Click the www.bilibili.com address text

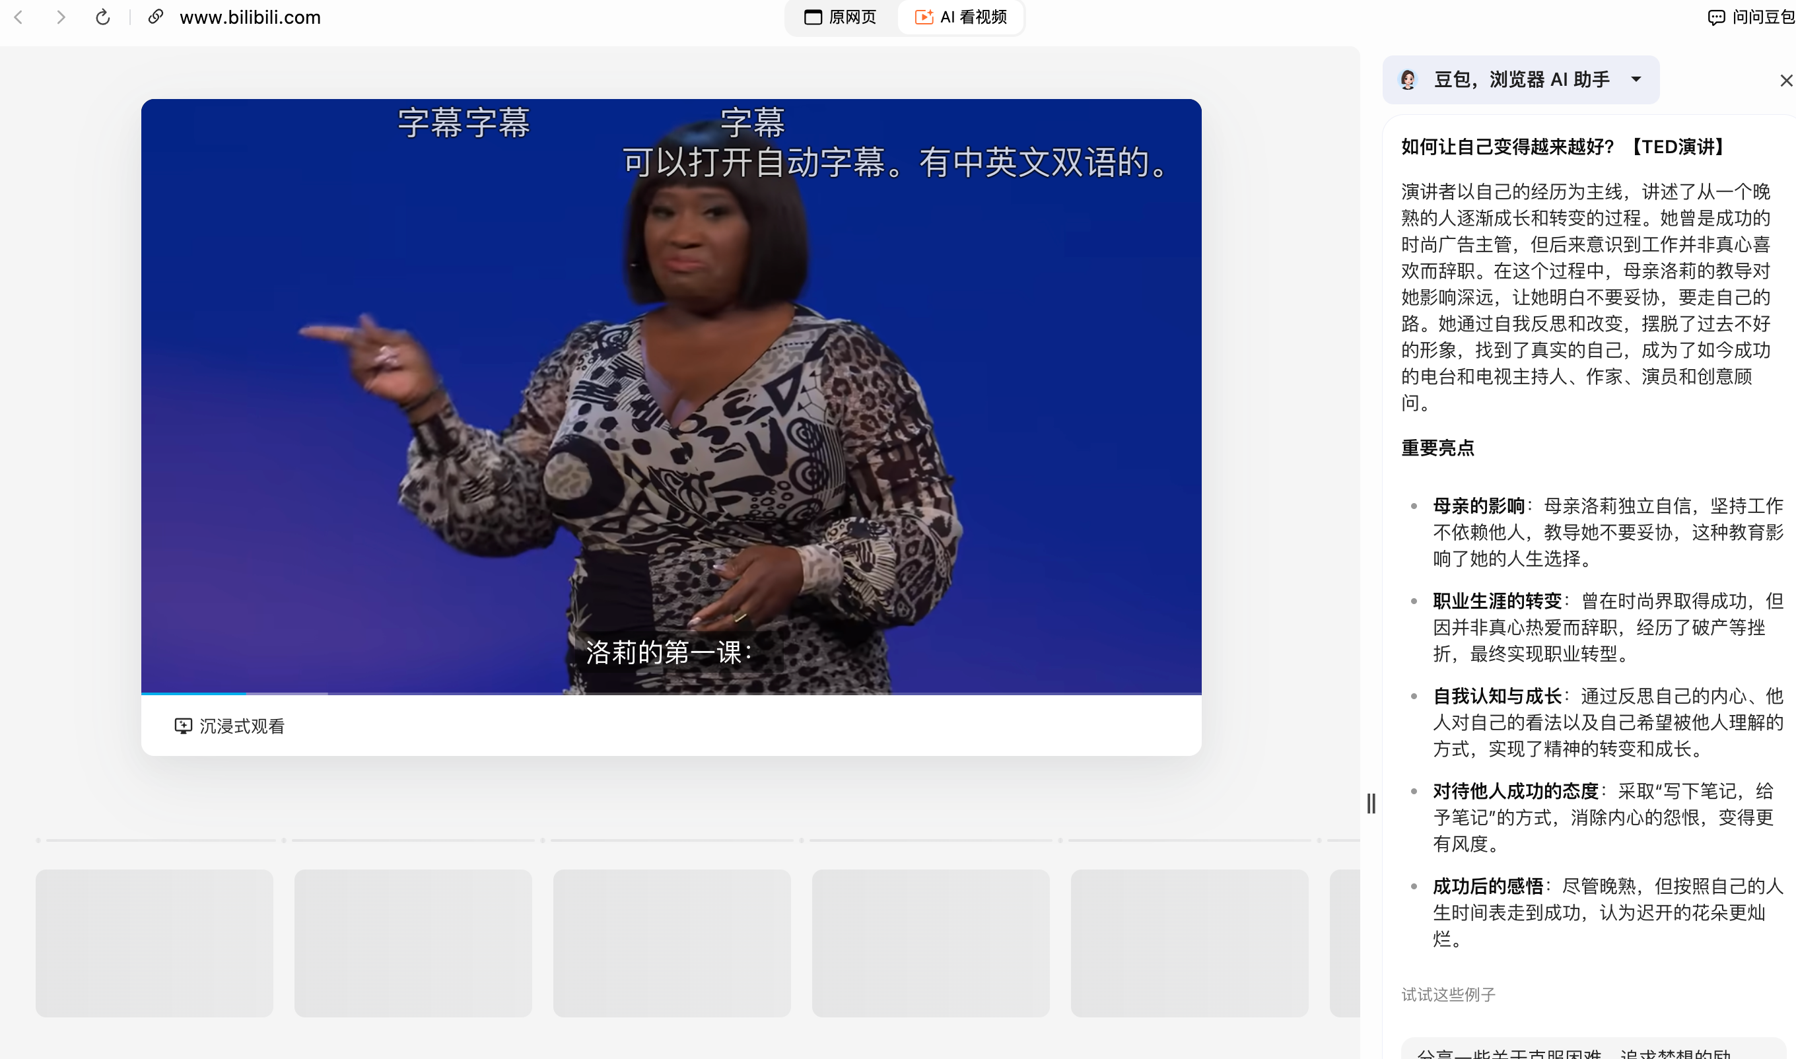[x=250, y=17]
